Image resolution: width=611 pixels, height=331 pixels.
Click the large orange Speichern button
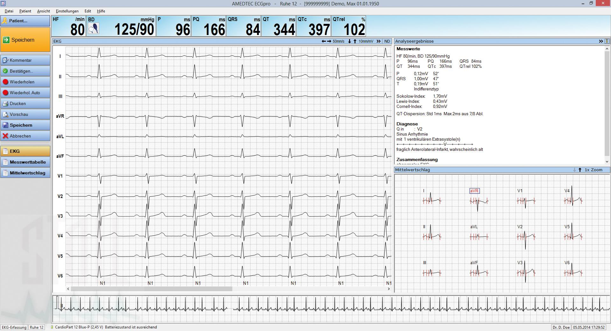(x=25, y=40)
